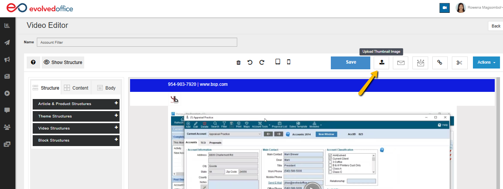
Task: Click the closed envelope email icon
Action: coord(401,63)
